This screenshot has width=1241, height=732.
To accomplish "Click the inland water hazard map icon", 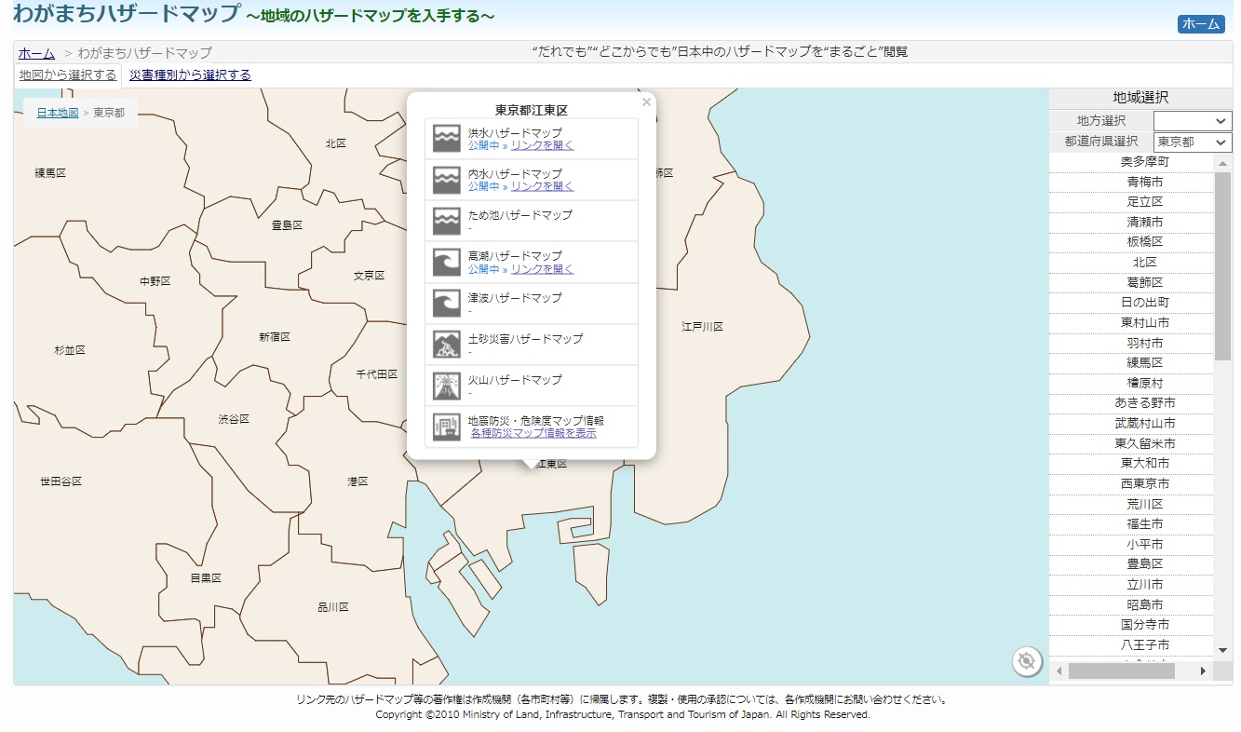I will [447, 180].
